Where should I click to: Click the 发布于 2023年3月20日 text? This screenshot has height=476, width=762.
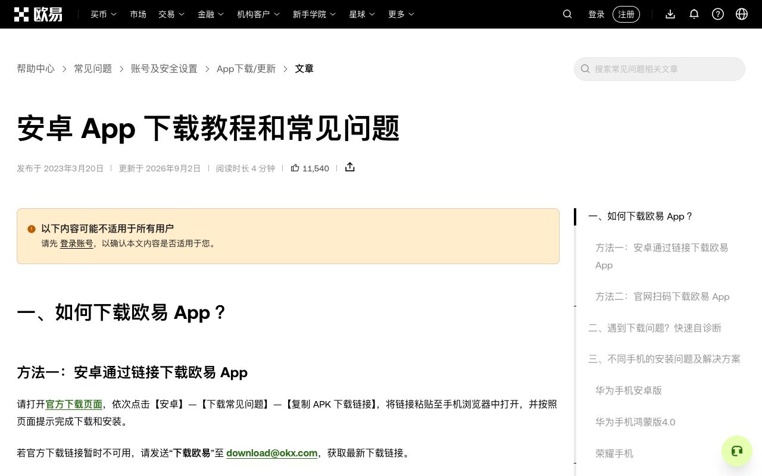point(60,168)
